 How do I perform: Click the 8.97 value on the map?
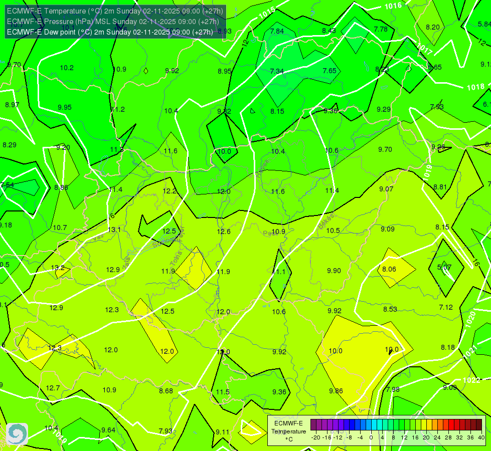pyautogui.click(x=12, y=105)
